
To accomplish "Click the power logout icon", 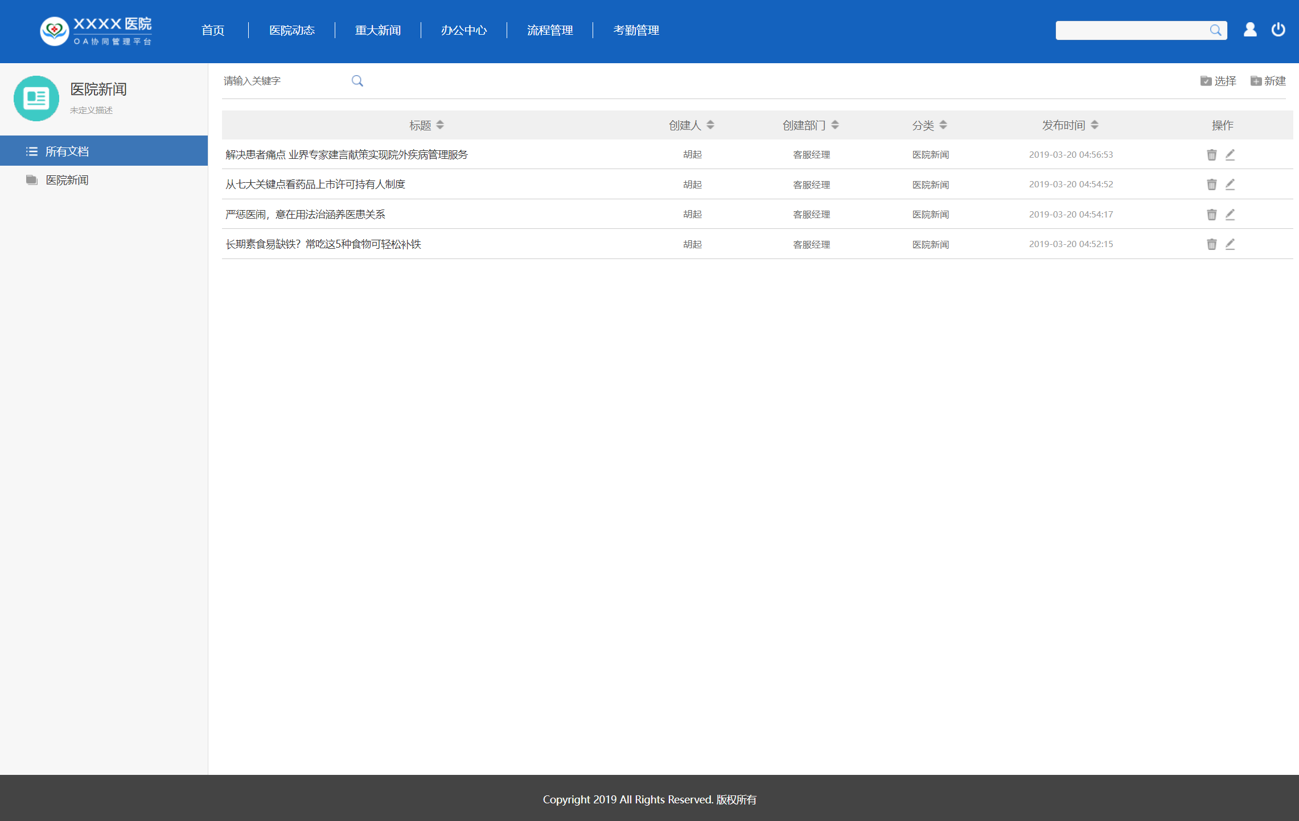I will pyautogui.click(x=1278, y=30).
